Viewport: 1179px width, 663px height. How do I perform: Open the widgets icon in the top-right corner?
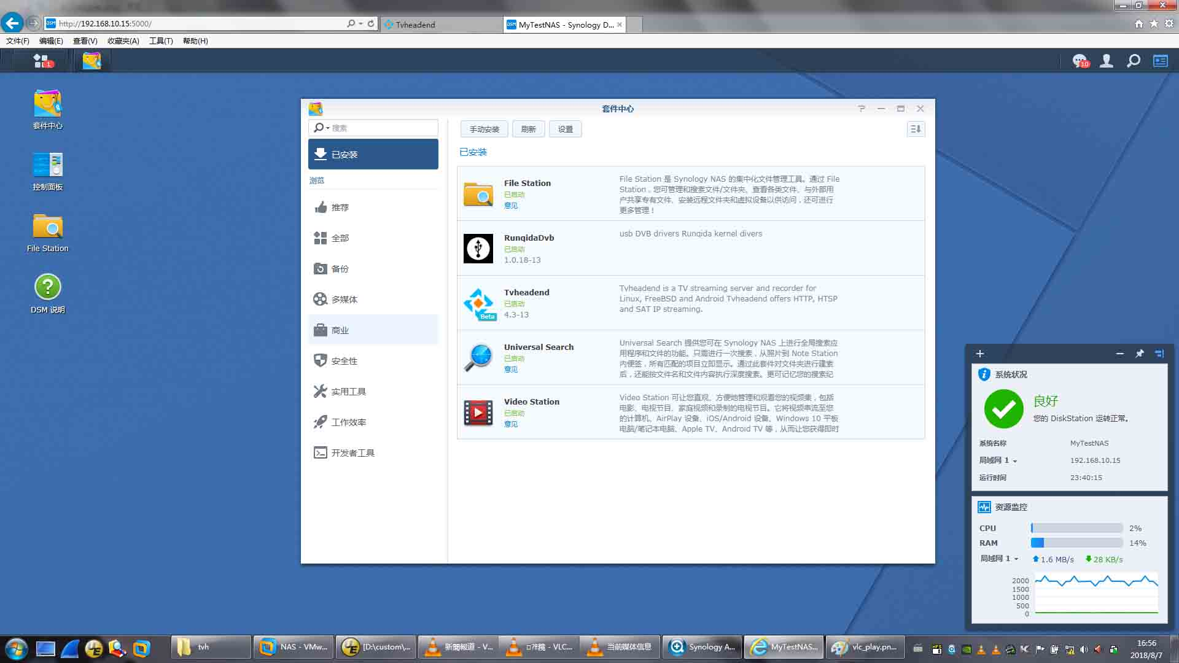point(1160,61)
